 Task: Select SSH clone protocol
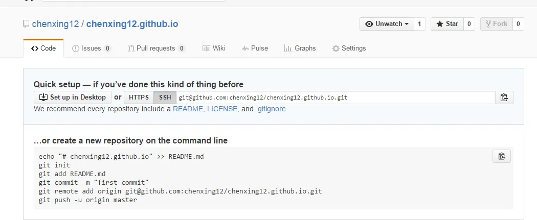(x=165, y=97)
